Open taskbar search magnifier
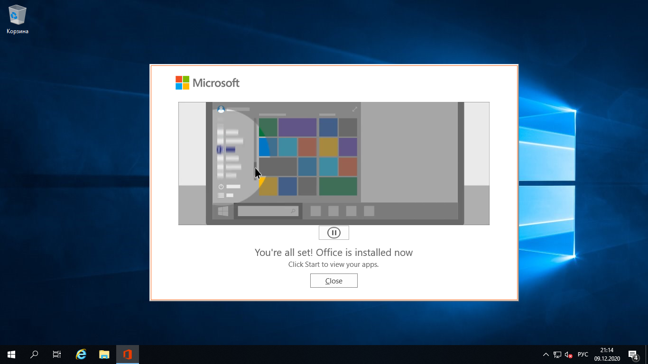This screenshot has width=648, height=364. tap(34, 354)
